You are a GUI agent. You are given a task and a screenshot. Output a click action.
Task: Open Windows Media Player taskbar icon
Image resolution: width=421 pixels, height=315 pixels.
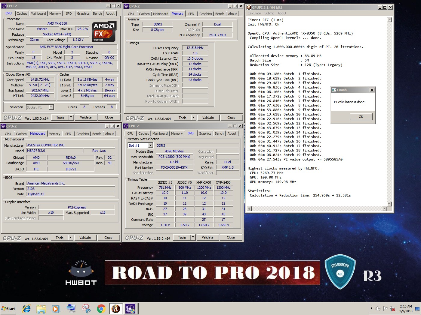[x=56, y=308]
